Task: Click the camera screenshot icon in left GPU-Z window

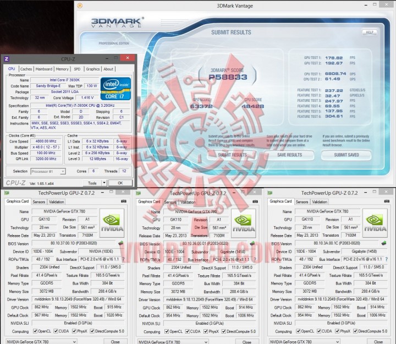Action: click(124, 201)
